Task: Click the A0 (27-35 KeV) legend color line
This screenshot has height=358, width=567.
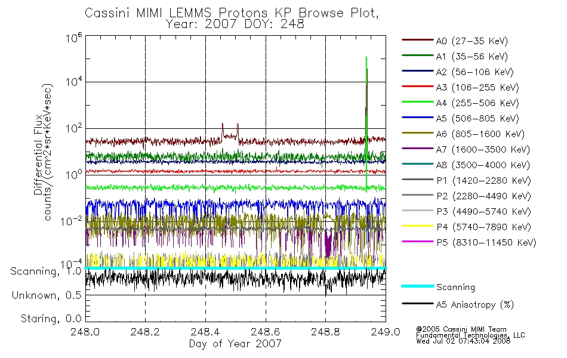Action: pyautogui.click(x=417, y=40)
